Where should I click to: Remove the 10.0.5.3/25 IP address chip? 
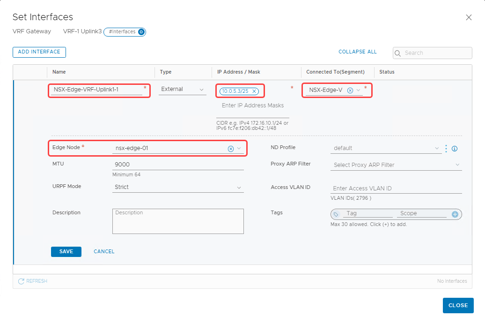(254, 91)
